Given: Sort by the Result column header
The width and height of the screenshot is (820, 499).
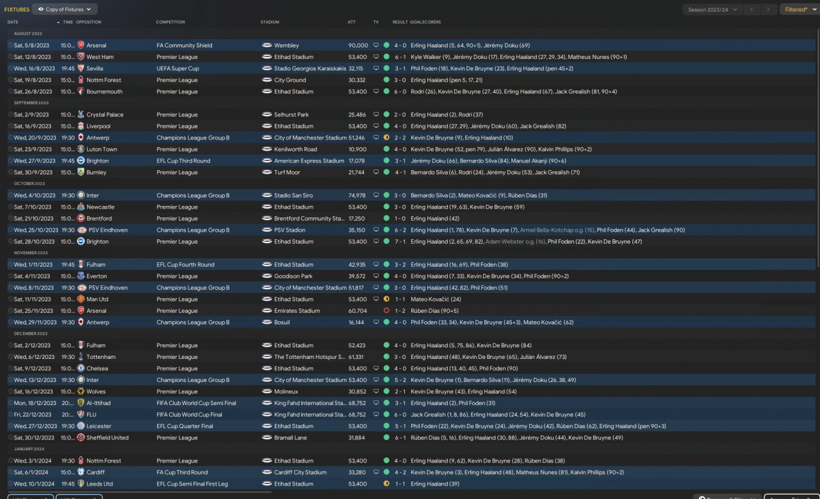Looking at the screenshot, I should tap(400, 22).
